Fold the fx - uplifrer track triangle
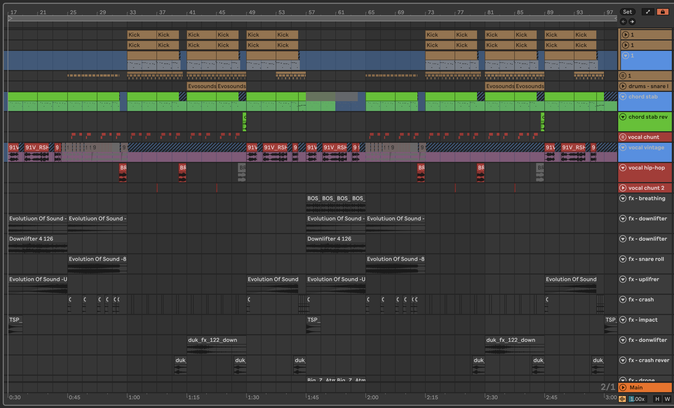The height and width of the screenshot is (408, 674). (x=623, y=279)
